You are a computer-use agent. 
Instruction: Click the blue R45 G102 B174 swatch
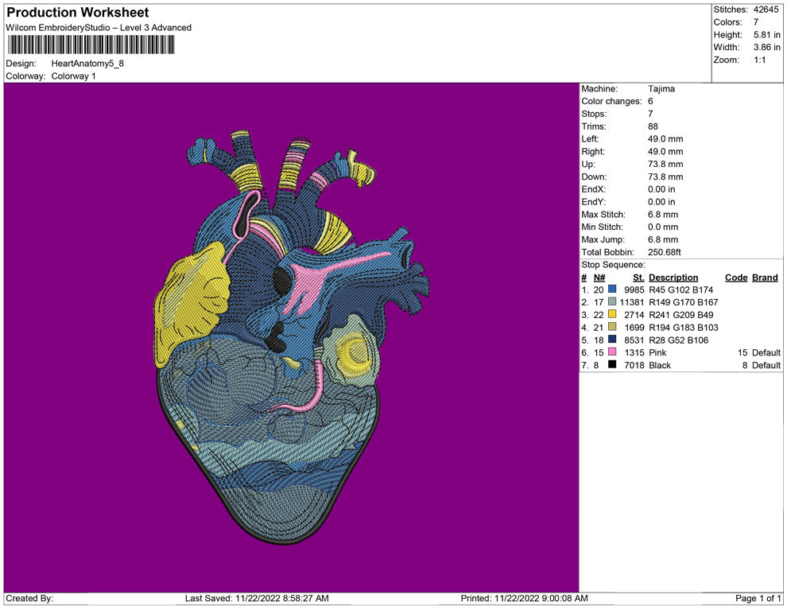612,289
